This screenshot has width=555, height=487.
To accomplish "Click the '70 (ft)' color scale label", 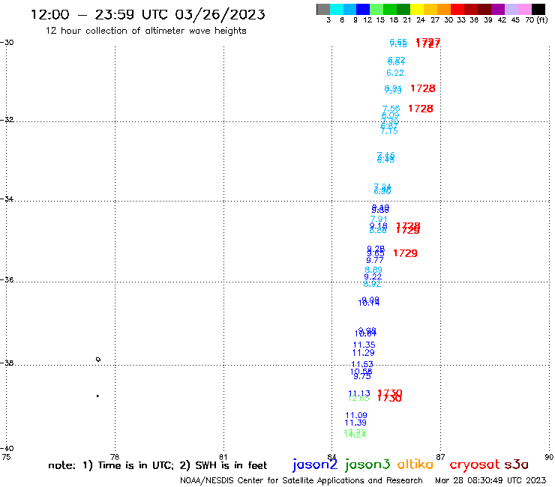I will [x=536, y=20].
